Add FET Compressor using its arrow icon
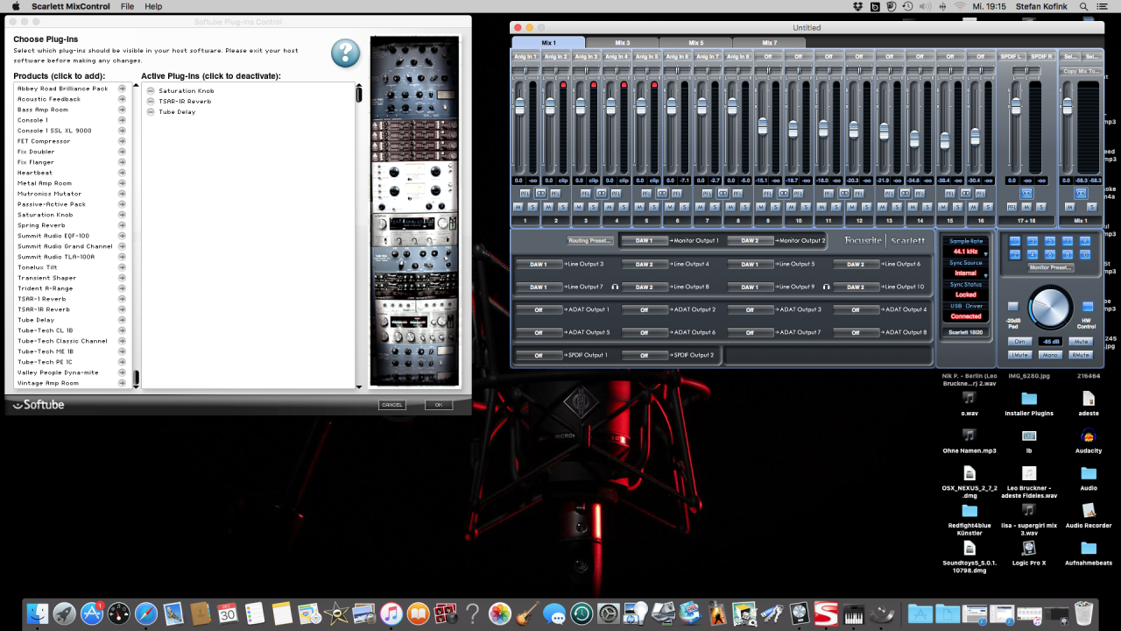The width and height of the screenshot is (1121, 631). [x=122, y=141]
